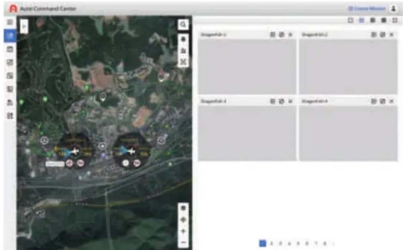Click the first header icon in Dragonfish-2 panel

click(x=374, y=34)
